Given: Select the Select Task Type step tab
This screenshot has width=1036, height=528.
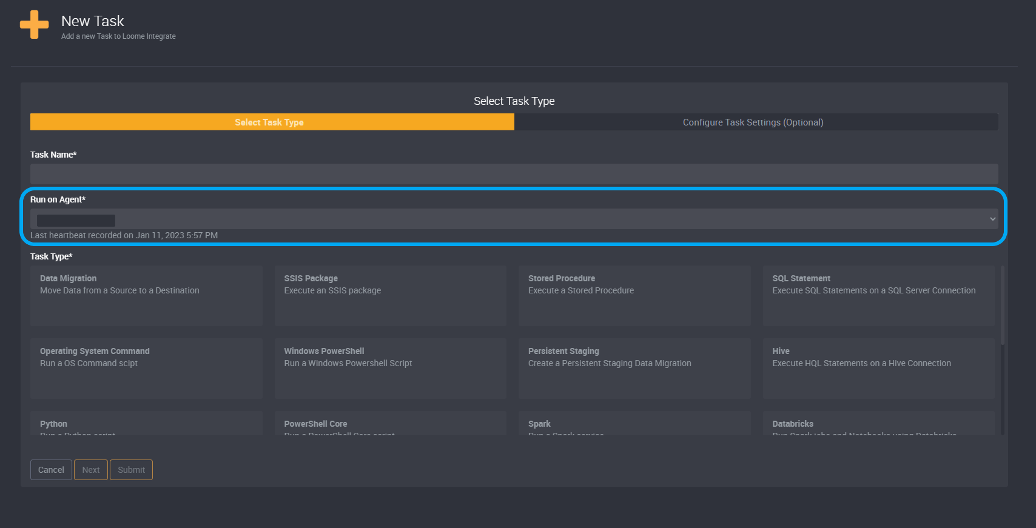Looking at the screenshot, I should click(272, 122).
